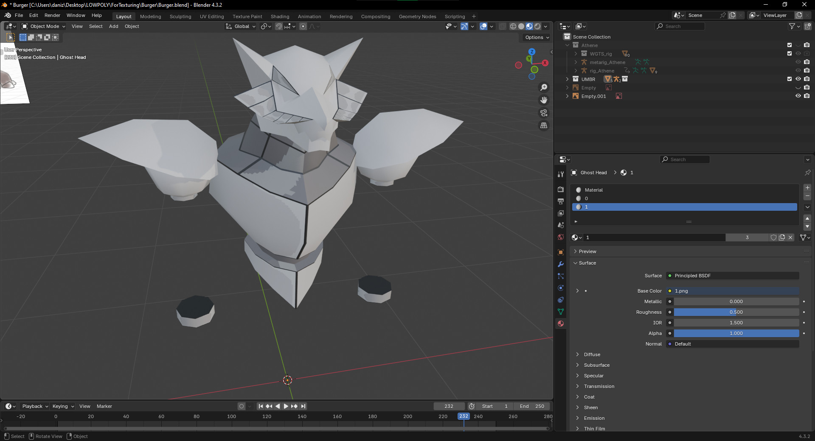Toggle viewport overlays
The height and width of the screenshot is (441, 815).
483,26
